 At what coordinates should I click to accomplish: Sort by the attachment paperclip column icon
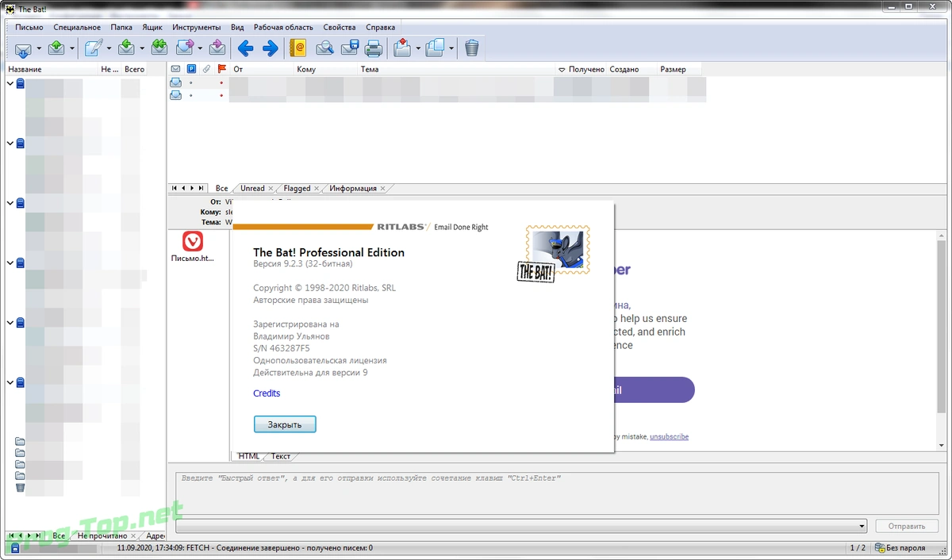click(x=206, y=69)
